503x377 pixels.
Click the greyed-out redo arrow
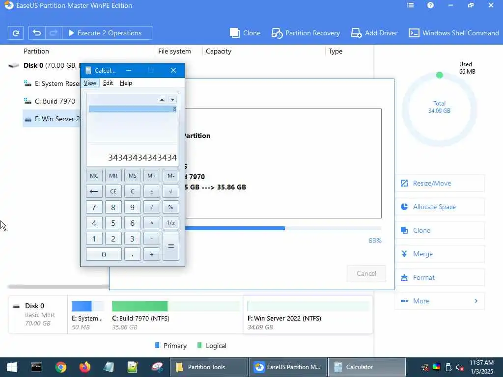pyautogui.click(x=53, y=33)
